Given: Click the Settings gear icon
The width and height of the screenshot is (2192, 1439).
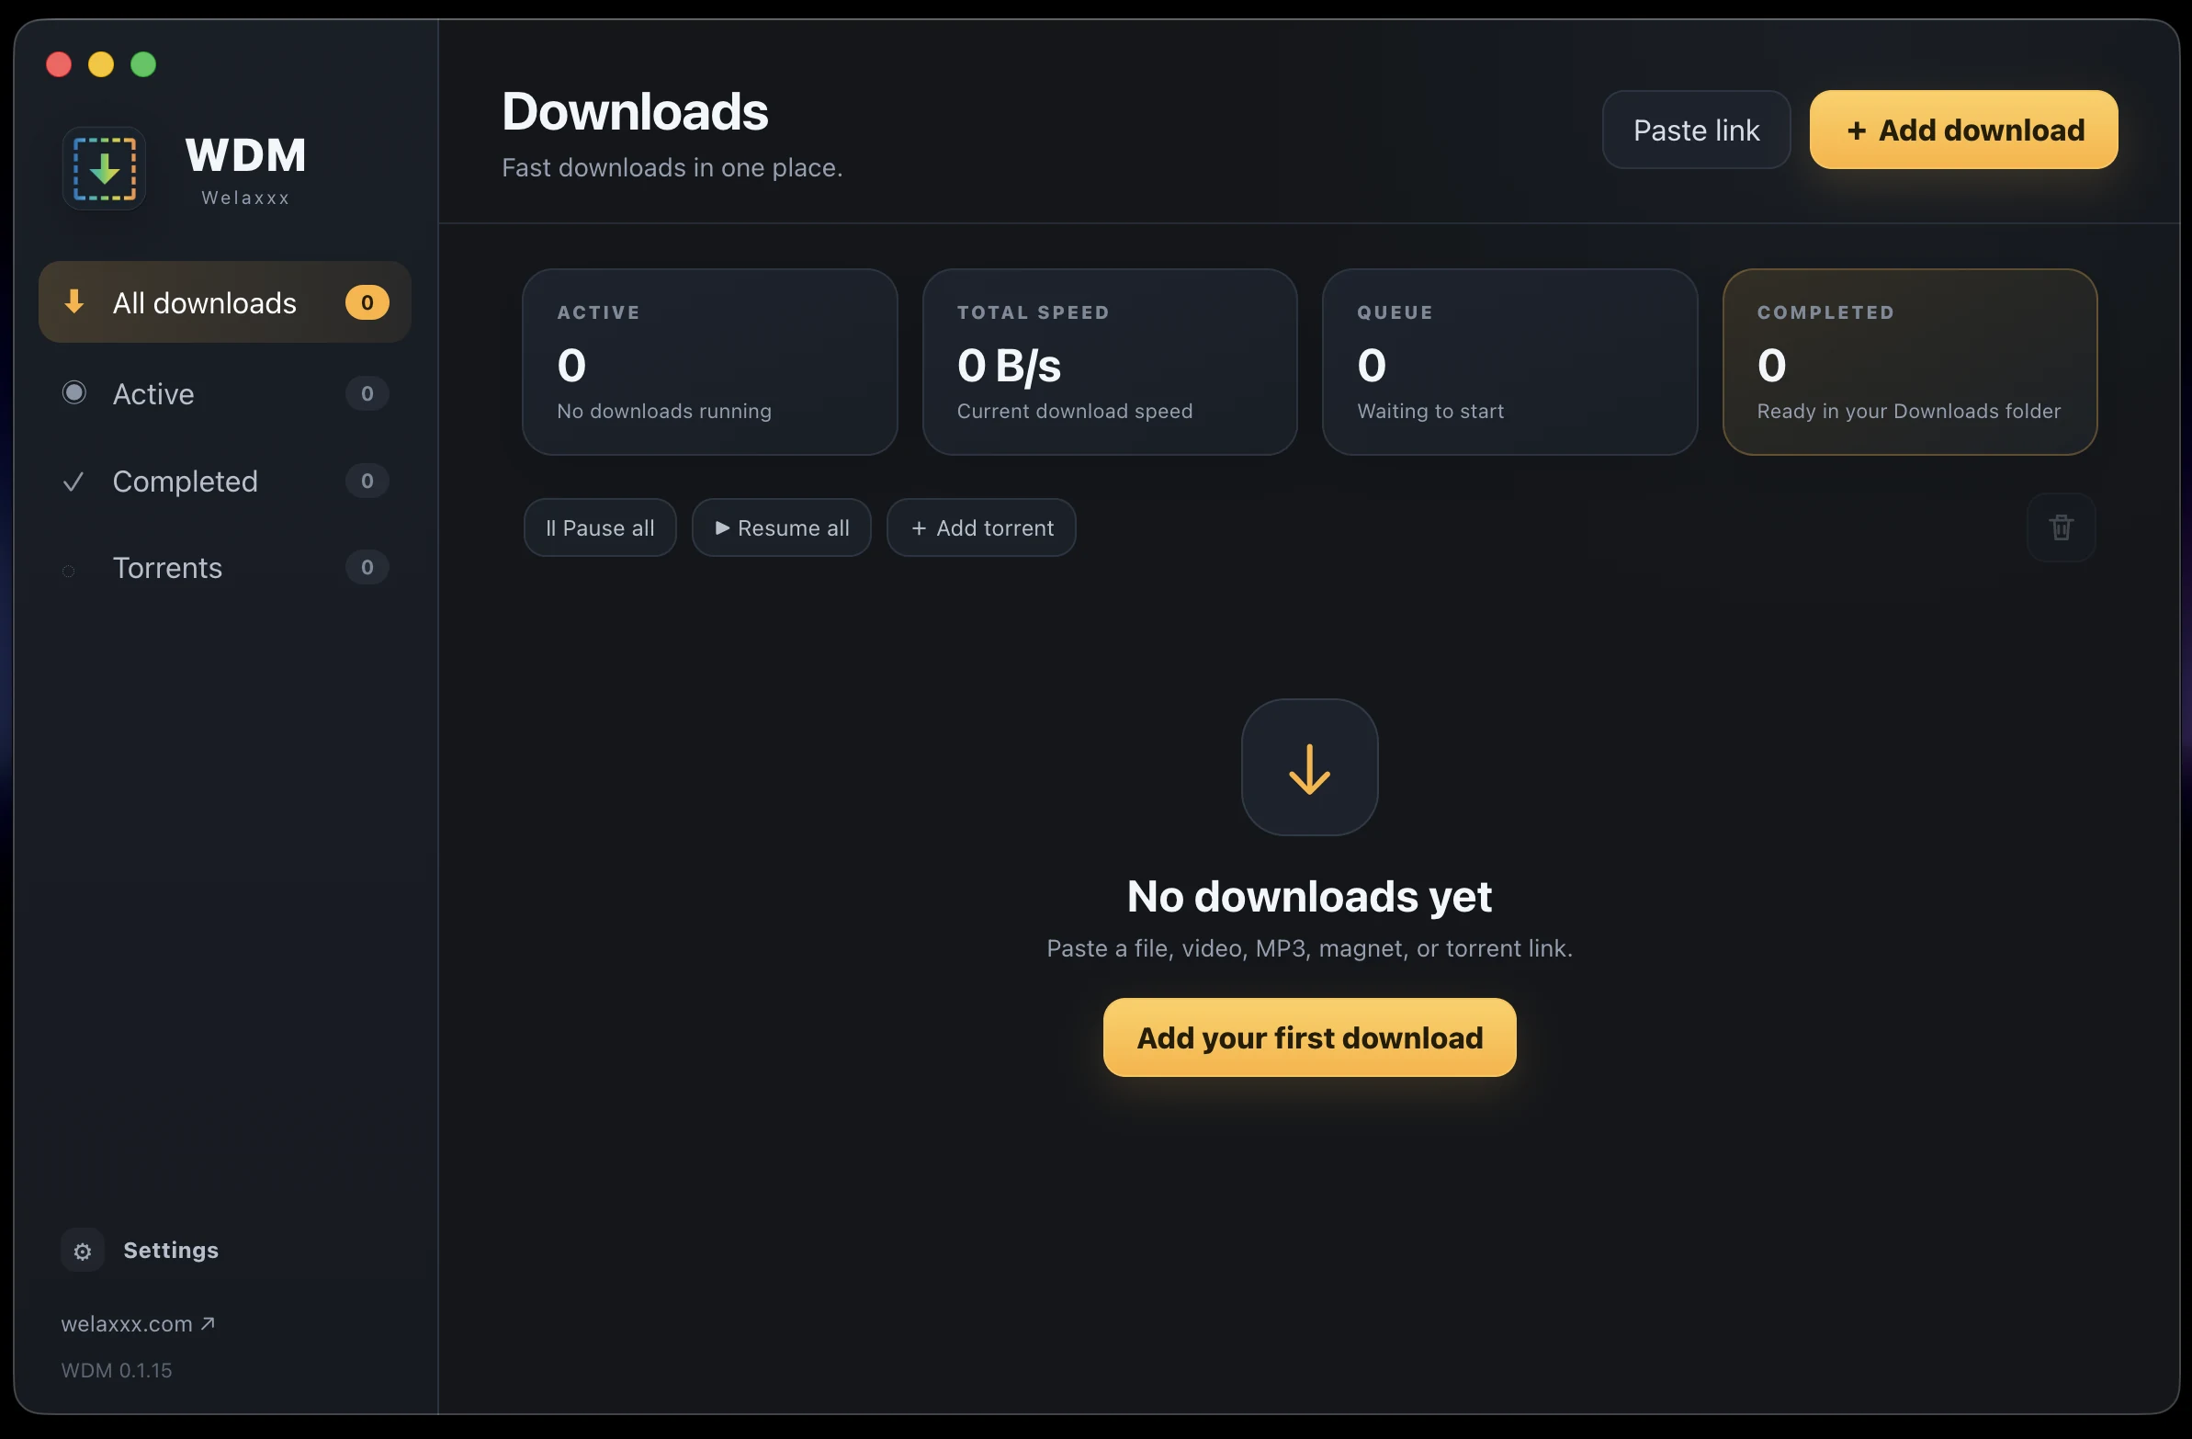Looking at the screenshot, I should pyautogui.click(x=82, y=1251).
